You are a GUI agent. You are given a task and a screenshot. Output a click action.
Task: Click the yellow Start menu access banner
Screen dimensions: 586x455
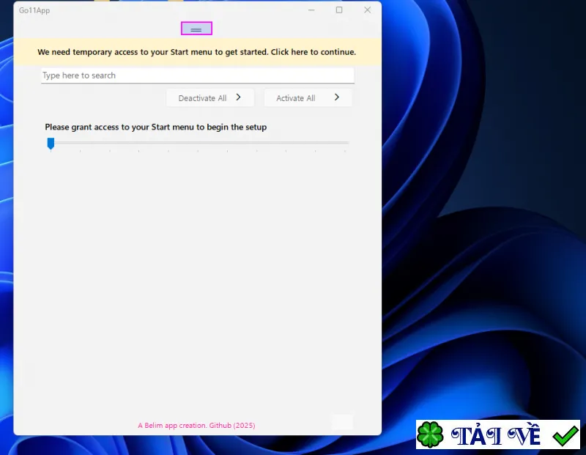197,52
